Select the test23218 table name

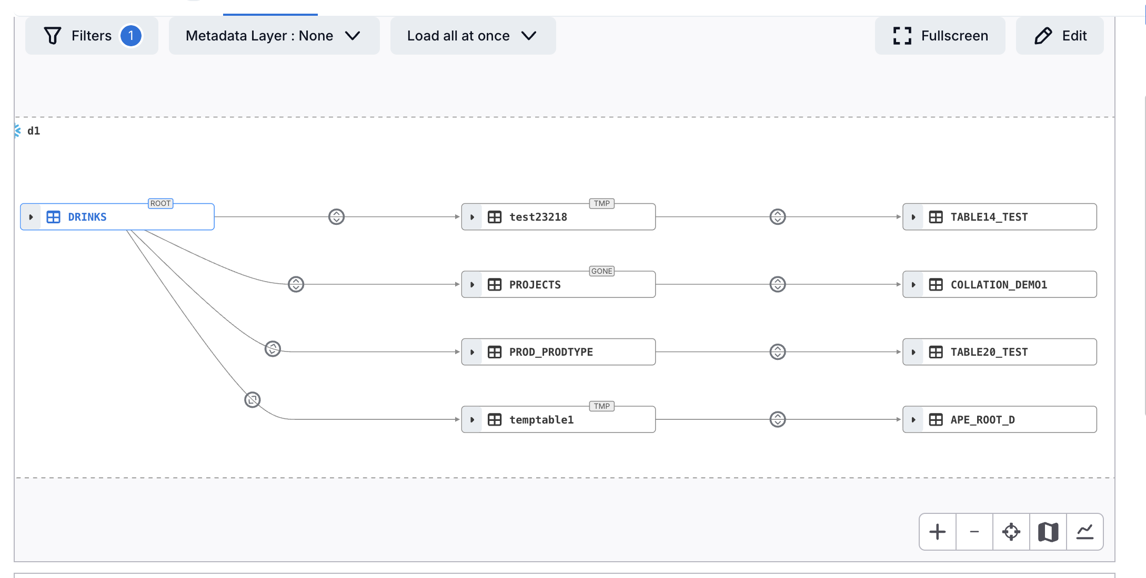(x=538, y=217)
